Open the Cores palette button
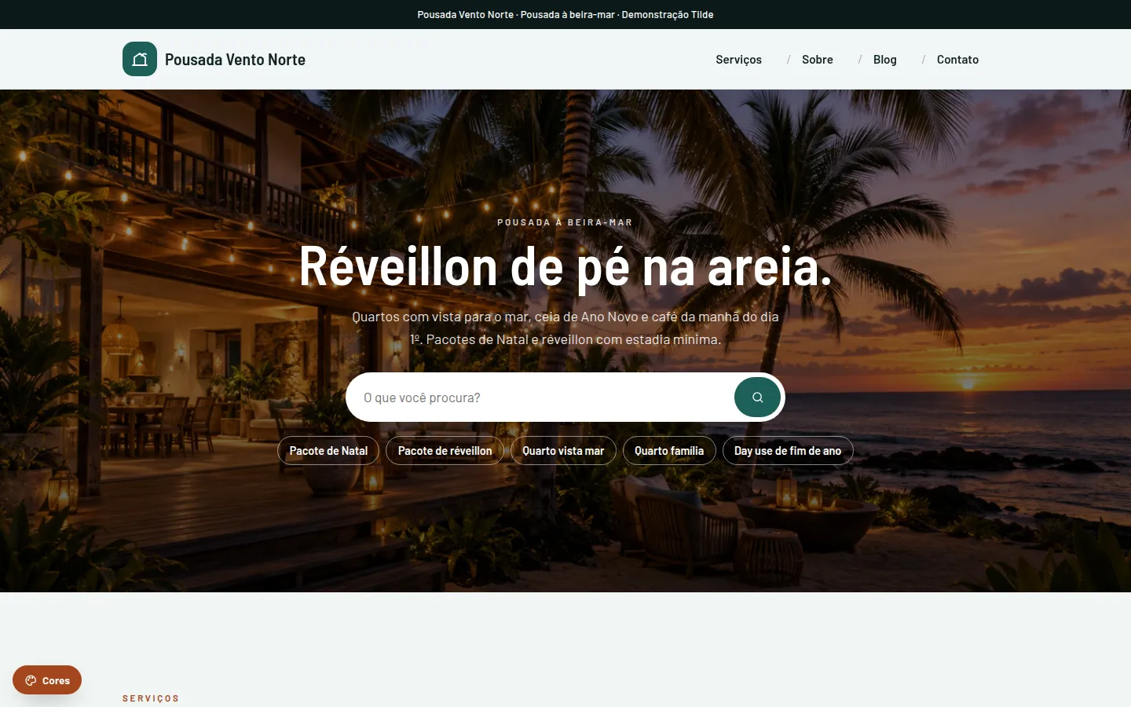Screen dimensions: 1131x707 [x=47, y=680]
